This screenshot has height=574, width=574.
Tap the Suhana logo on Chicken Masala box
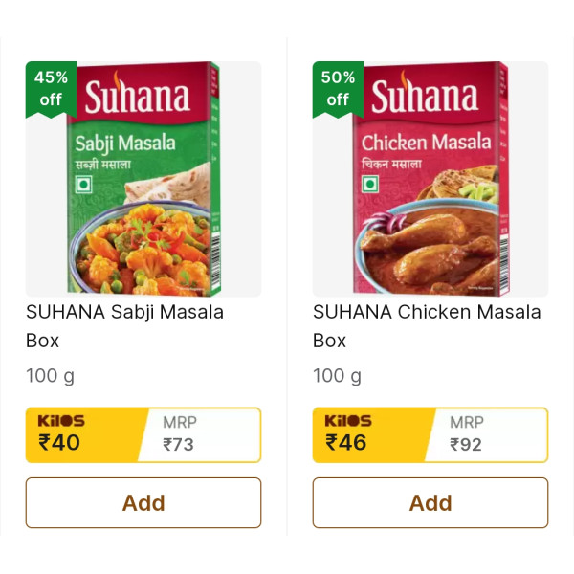[425, 94]
